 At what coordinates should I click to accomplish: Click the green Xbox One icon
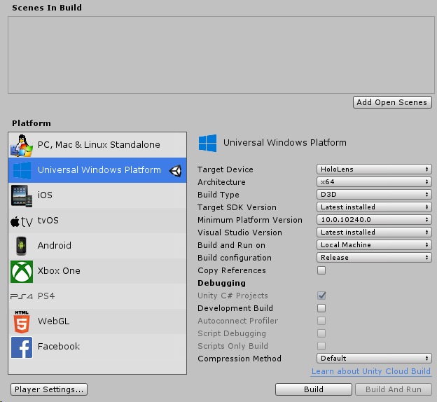pos(22,272)
